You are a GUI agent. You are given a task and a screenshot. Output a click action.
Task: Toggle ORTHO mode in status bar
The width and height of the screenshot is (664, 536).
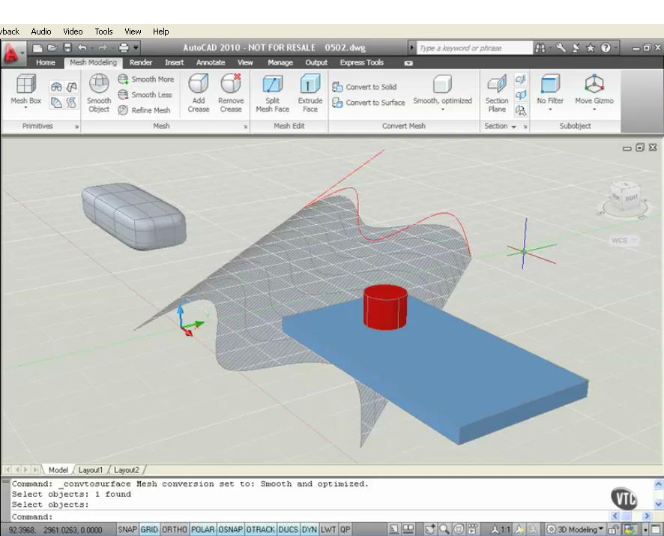175,530
